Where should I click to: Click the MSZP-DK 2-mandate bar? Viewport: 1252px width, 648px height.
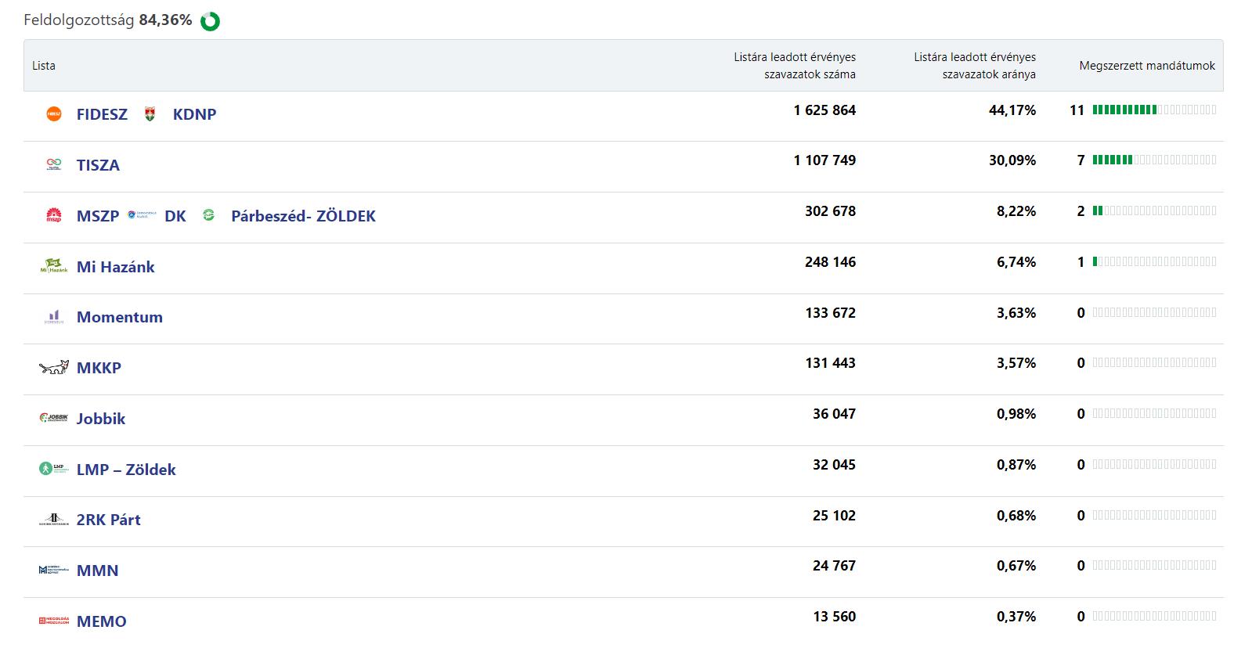click(1154, 211)
